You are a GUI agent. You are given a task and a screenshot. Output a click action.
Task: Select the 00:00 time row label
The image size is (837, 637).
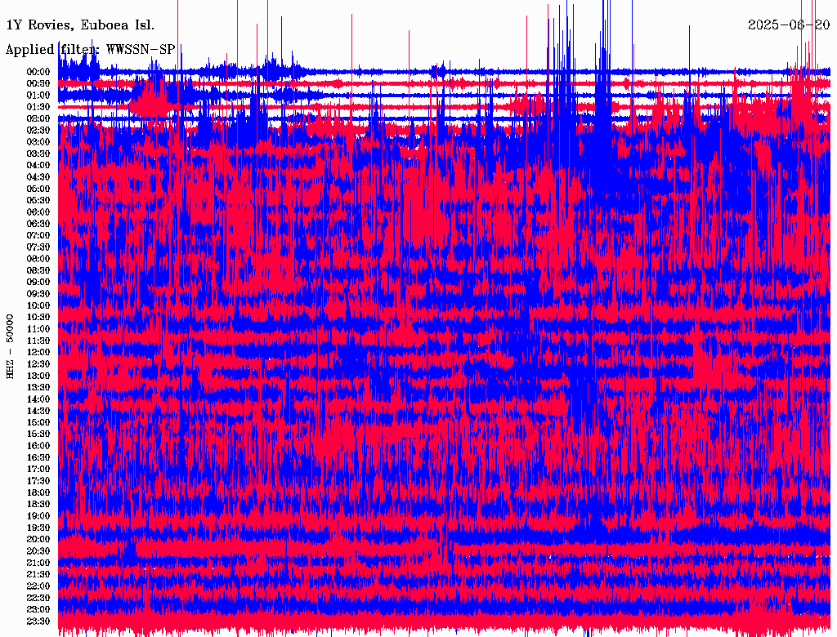(38, 72)
